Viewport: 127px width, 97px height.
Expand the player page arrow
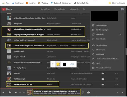(x=122, y=92)
